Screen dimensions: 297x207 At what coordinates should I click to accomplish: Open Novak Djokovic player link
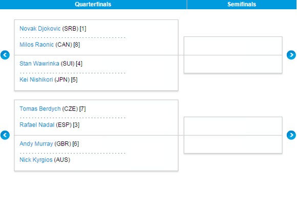point(40,29)
